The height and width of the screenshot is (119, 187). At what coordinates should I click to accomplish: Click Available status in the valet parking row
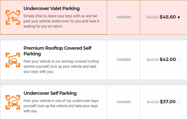(x=124, y=17)
